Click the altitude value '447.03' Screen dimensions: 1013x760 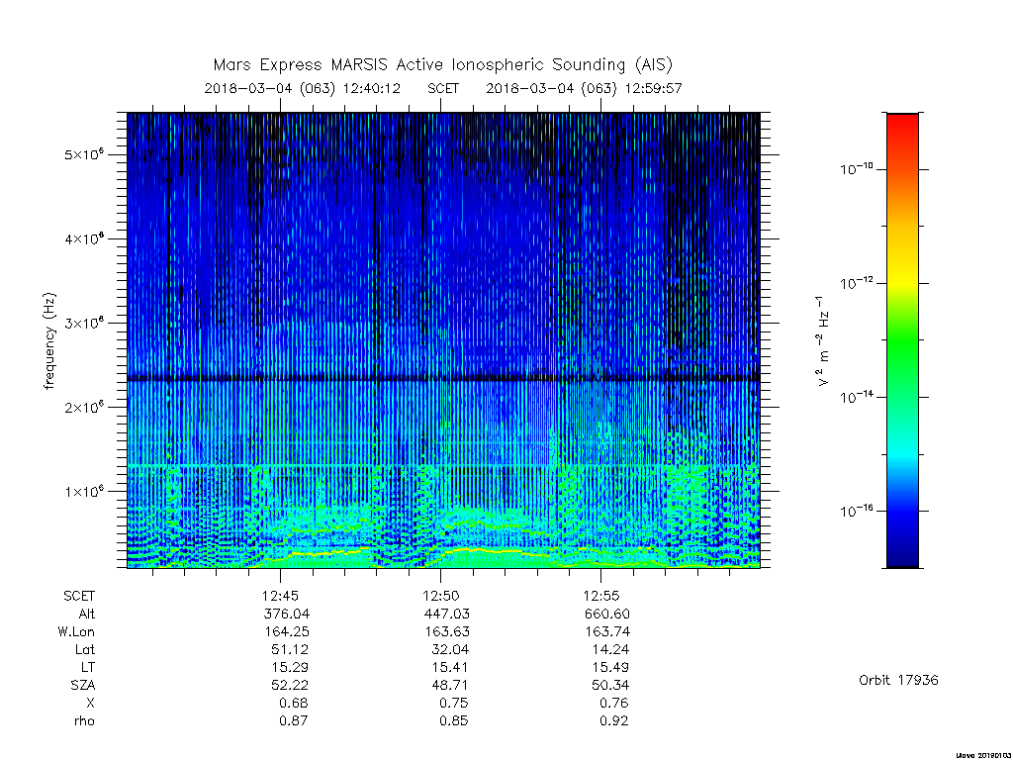446,614
